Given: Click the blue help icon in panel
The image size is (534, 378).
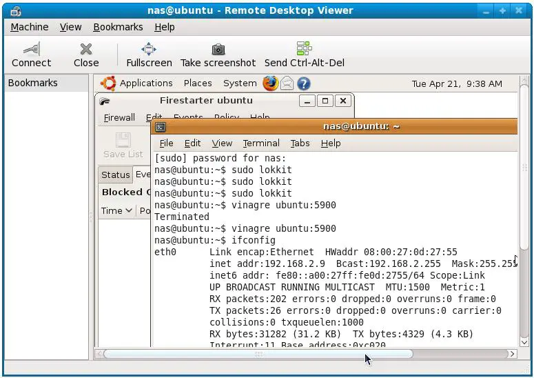Looking at the screenshot, I should coord(303,83).
